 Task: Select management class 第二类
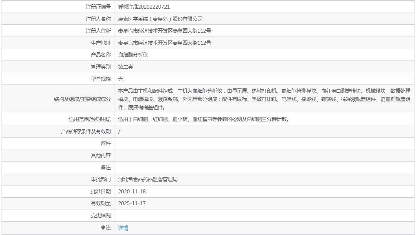pos(125,67)
